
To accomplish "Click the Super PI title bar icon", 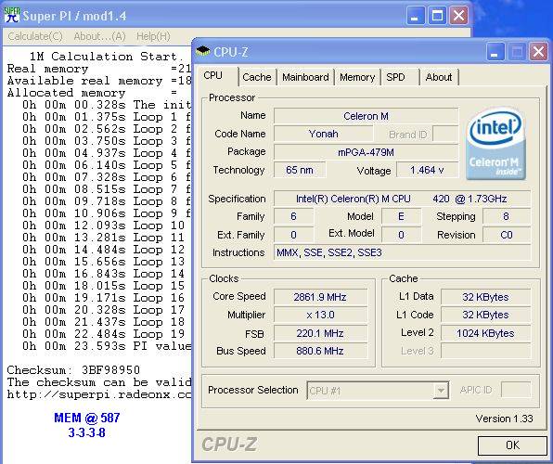I will click(12, 15).
